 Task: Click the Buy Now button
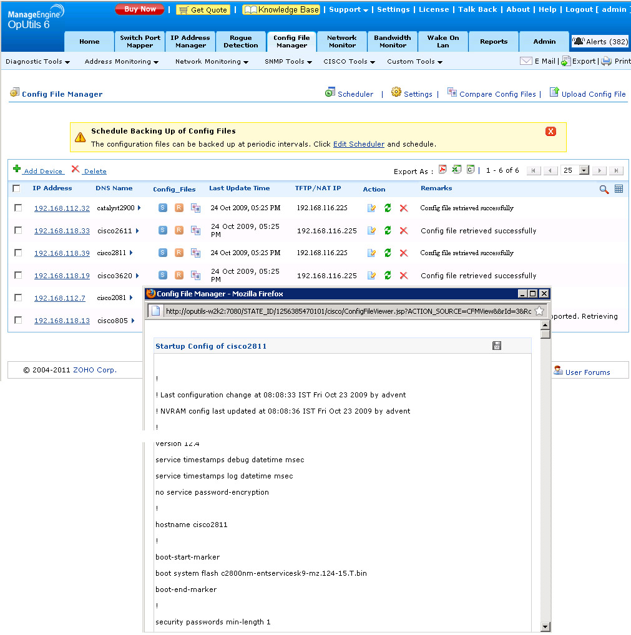[140, 9]
